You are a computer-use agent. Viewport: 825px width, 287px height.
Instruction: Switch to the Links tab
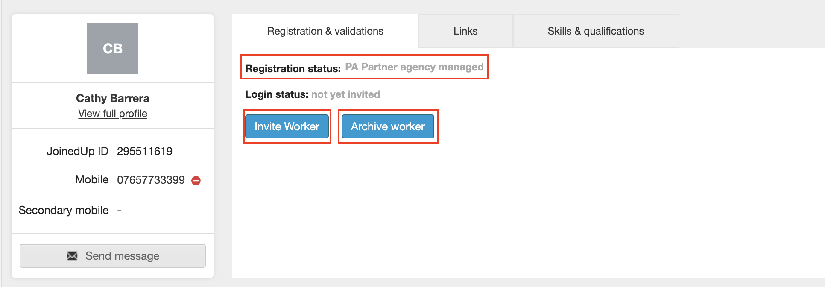click(x=465, y=31)
